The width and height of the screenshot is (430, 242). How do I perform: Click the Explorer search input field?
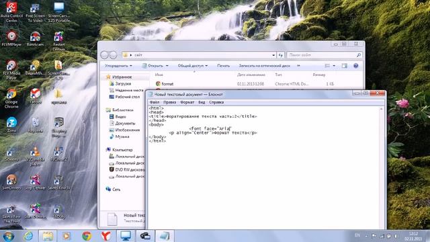321,55
